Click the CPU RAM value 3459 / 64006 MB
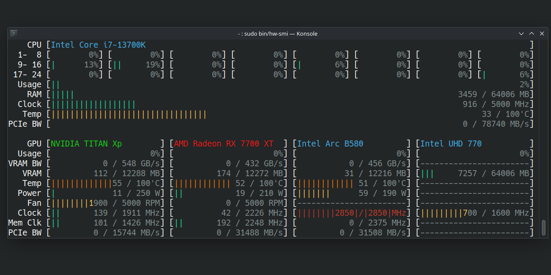This screenshot has height=275, width=551. click(493, 95)
